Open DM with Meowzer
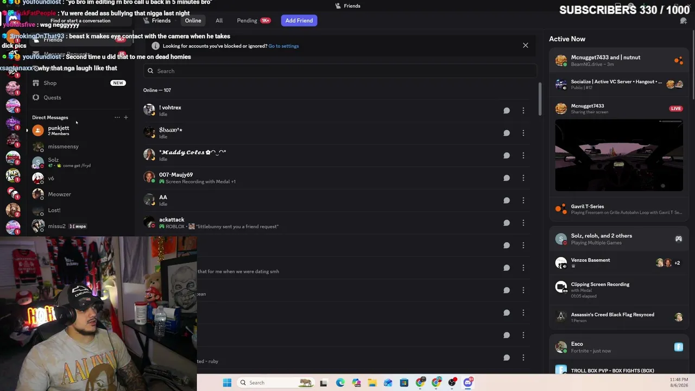 point(79,194)
